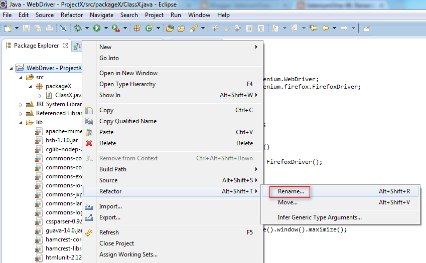Expand the ClassX.java tree node
This screenshot has width=426, height=263.
click(x=40, y=96)
